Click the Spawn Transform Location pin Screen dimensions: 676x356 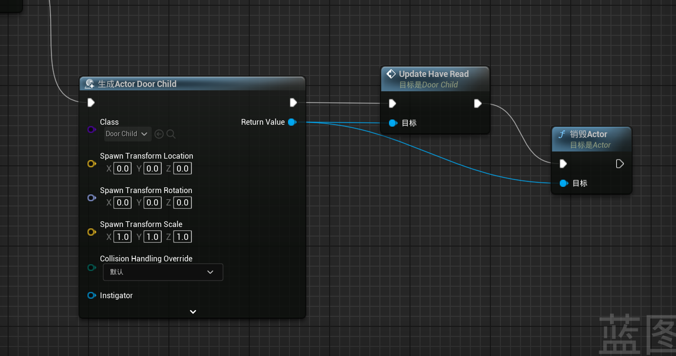[x=91, y=164]
